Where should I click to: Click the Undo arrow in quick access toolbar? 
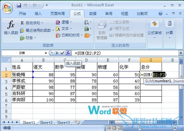coord(25,5)
